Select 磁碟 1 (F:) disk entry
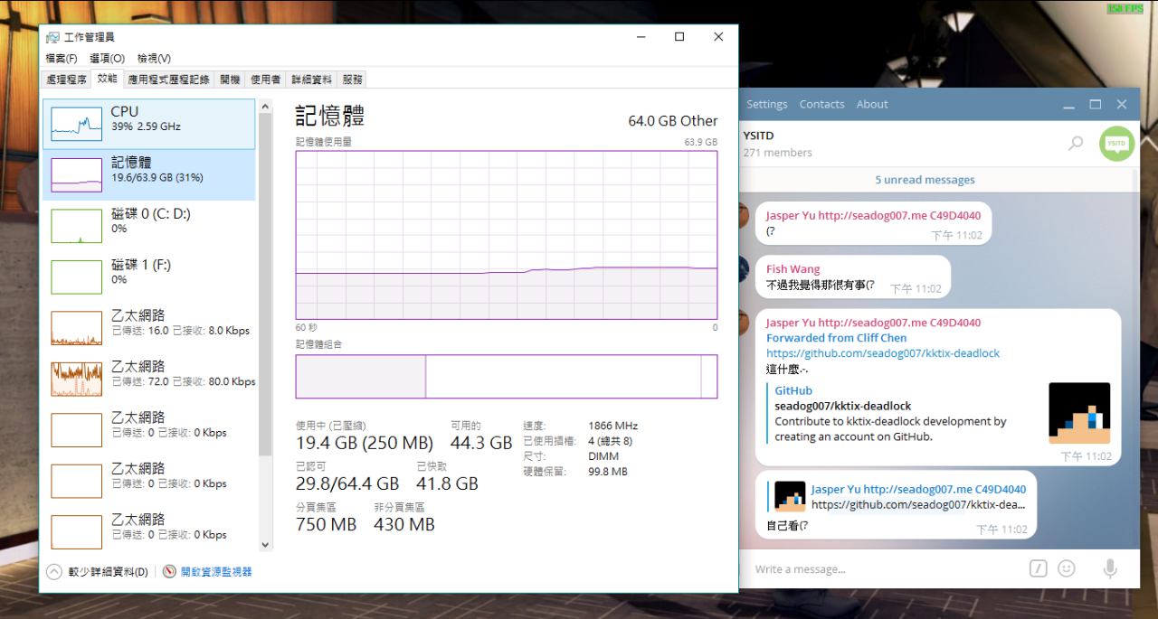This screenshot has width=1158, height=619. click(x=149, y=277)
